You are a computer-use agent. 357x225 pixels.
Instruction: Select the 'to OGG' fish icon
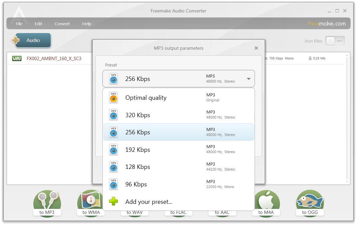310,201
